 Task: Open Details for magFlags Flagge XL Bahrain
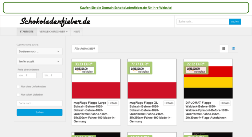click(x=169, y=103)
